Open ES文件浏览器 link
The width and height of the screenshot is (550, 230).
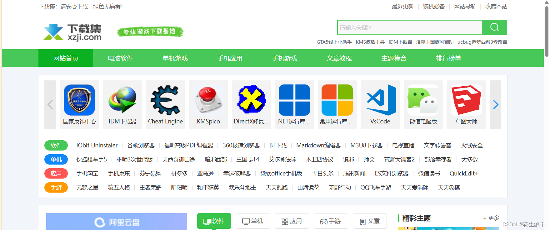(x=392, y=173)
